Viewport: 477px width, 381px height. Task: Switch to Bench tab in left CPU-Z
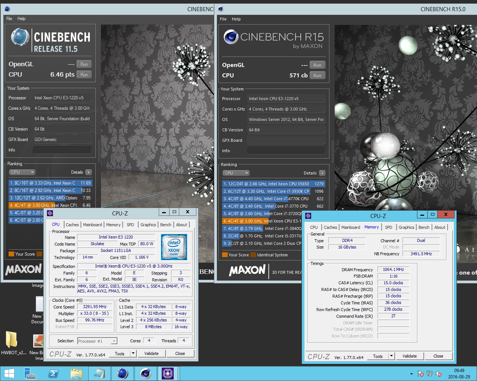(x=166, y=225)
